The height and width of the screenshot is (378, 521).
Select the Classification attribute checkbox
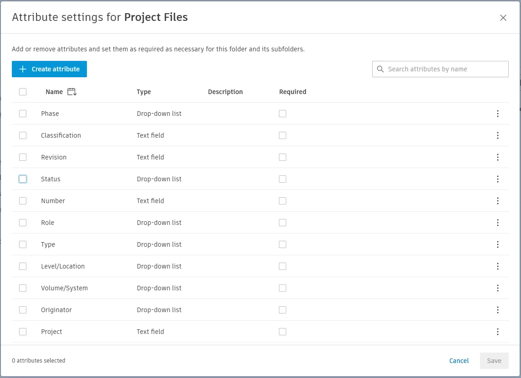click(23, 135)
